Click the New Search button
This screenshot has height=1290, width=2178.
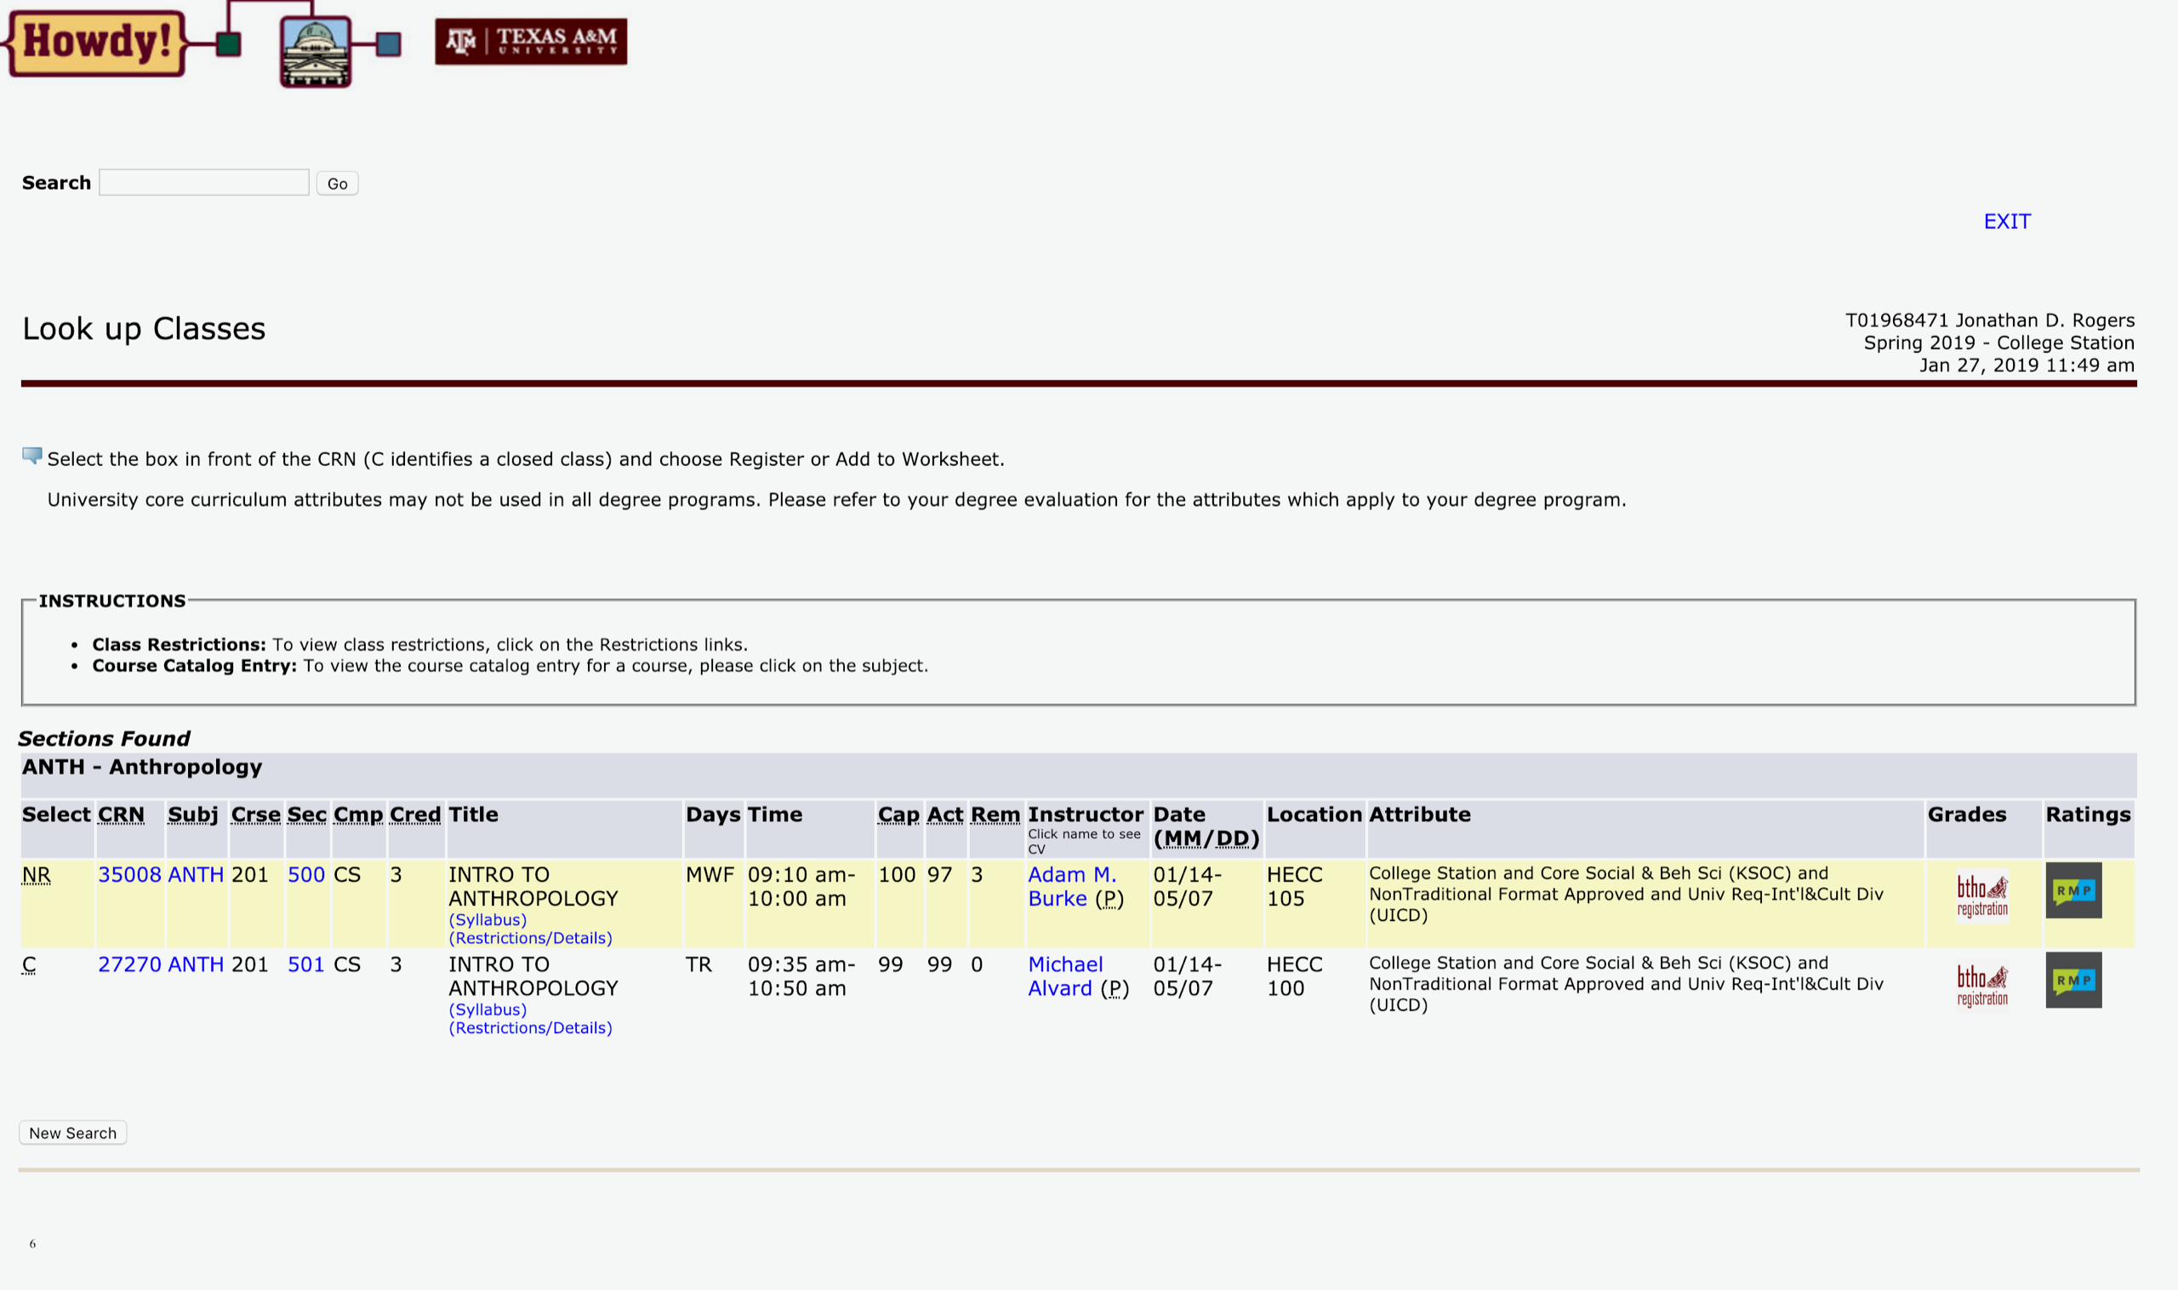point(73,1133)
